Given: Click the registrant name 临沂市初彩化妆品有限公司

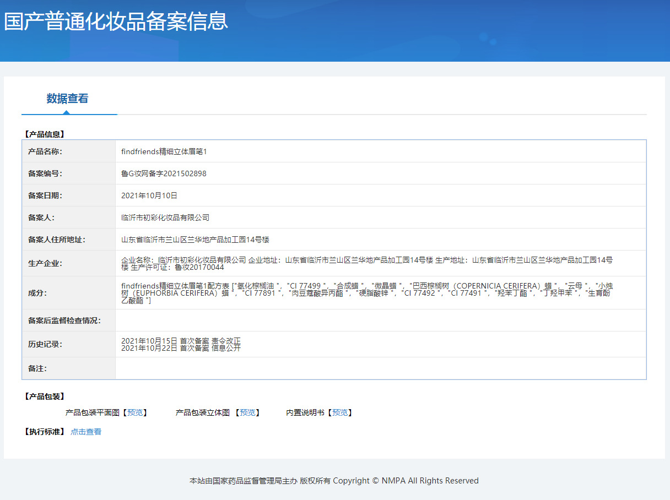Looking at the screenshot, I should 165,218.
